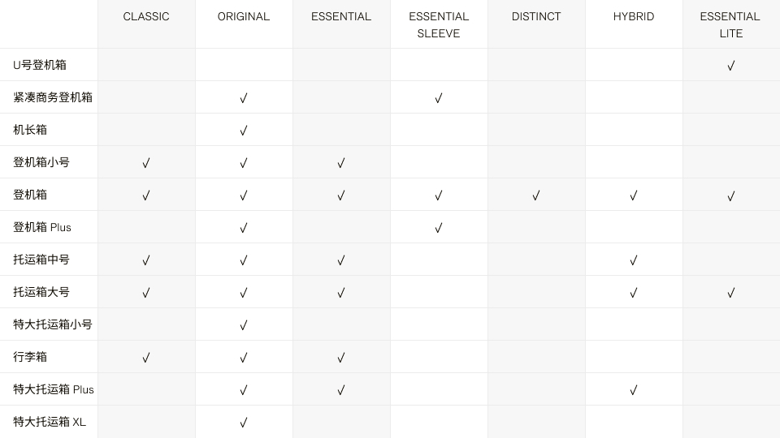Select the ORIGINAL column header

tap(243, 16)
